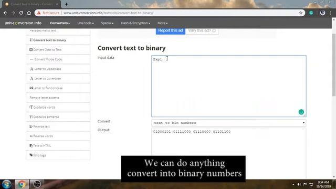Open a new browser tab
This screenshot has height=189, width=336.
pos(66,4)
